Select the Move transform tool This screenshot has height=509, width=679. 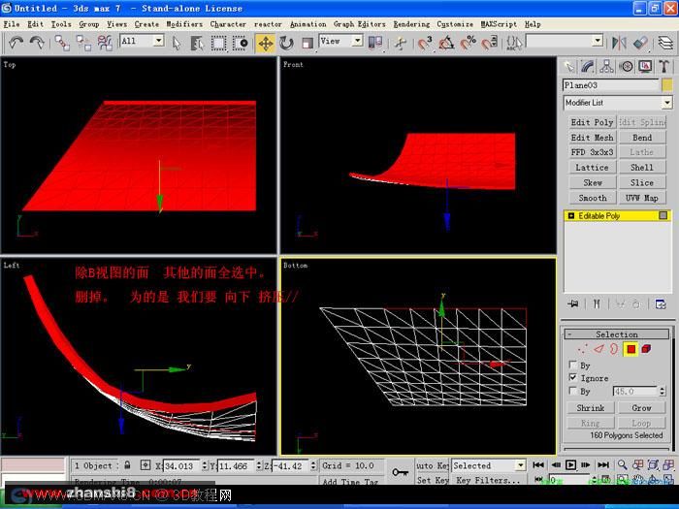(265, 43)
